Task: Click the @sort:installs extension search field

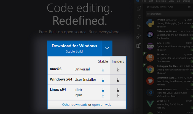Action: pos(170,14)
